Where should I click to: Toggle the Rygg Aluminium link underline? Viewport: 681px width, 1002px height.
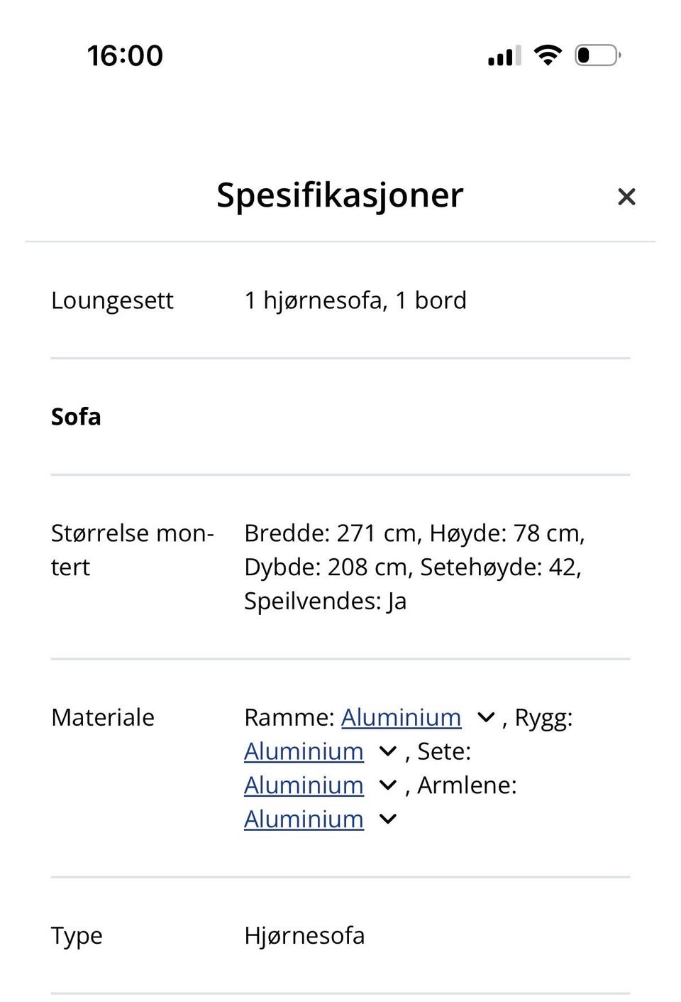304,751
